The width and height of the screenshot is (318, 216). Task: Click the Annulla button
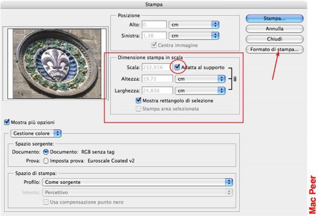tap(274, 29)
